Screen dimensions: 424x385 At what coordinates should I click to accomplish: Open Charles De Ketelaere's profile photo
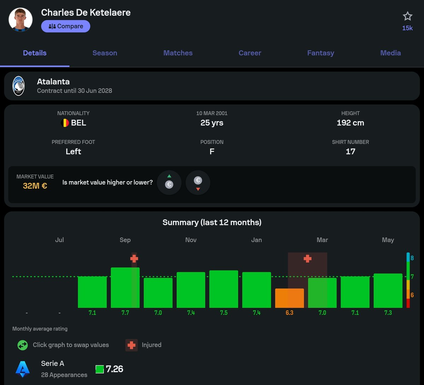pos(20,20)
